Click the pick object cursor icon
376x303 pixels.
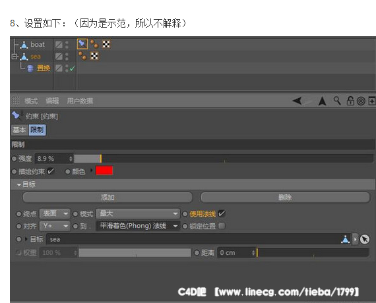[365, 239]
